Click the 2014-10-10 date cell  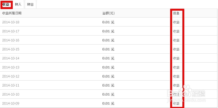11,94
